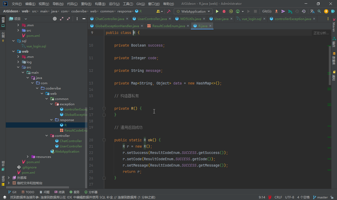The image size is (337, 200).
Task: Open database tool window on right sidebar
Action: point(334,59)
